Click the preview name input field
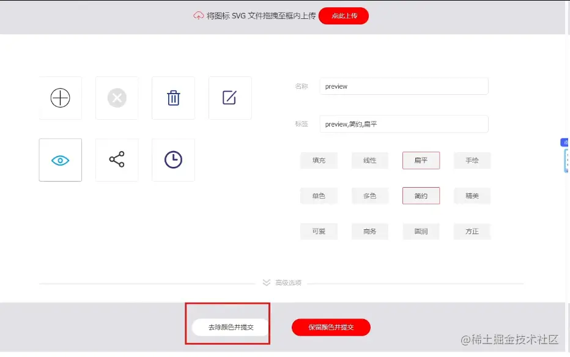 coord(404,86)
